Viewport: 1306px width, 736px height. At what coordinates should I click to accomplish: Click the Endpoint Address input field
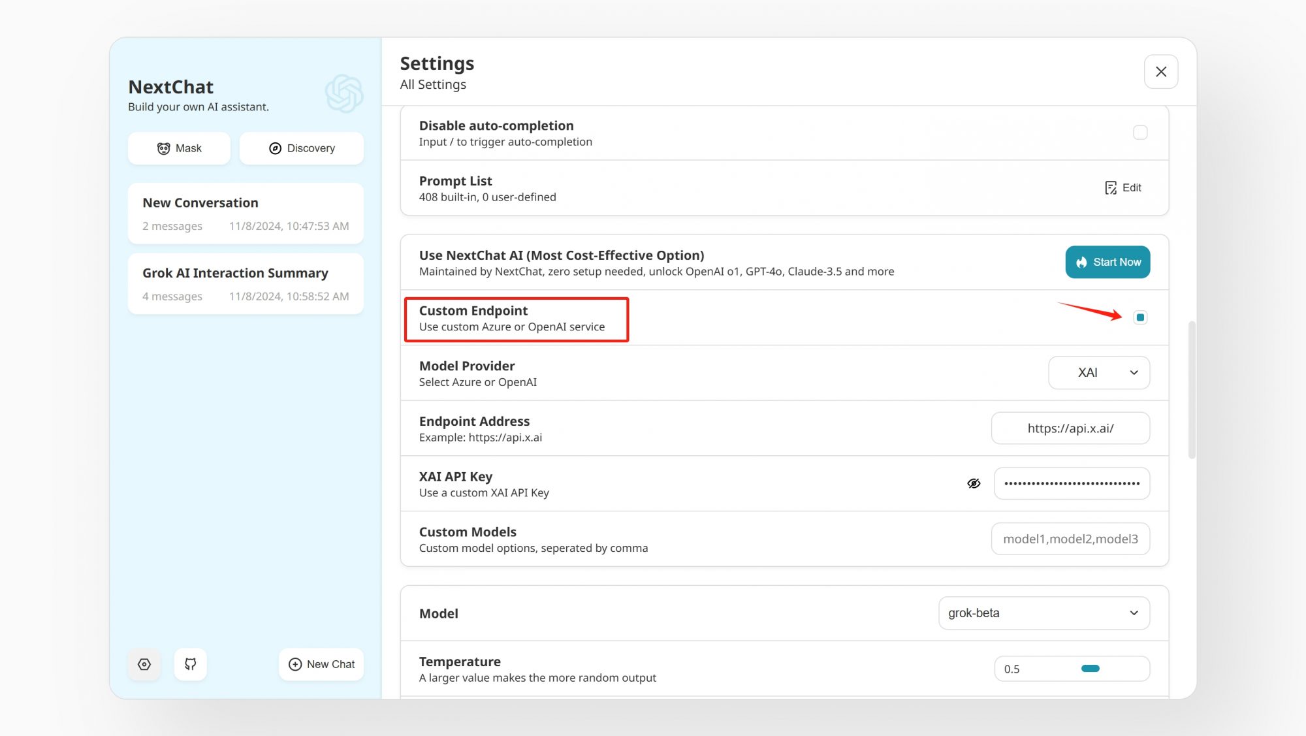(x=1070, y=428)
